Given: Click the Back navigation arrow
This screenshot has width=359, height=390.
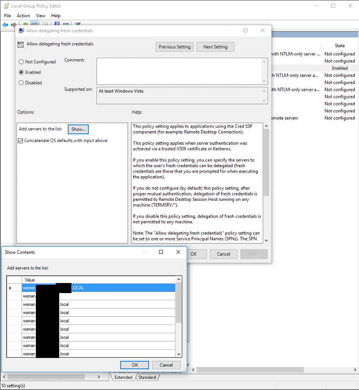Looking at the screenshot, I should pyautogui.click(x=5, y=24).
